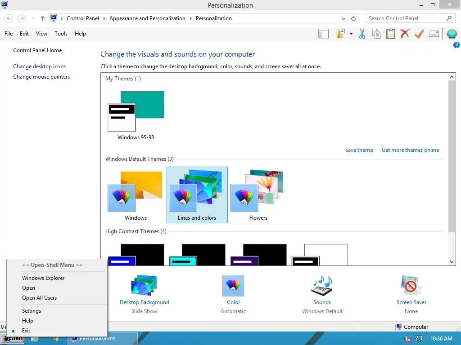Click the network tray icon
The image size is (461, 345).
[419, 339]
